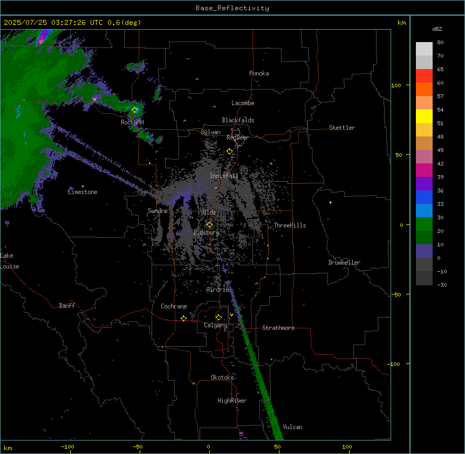Click the Blackfalds city label

tap(238, 120)
